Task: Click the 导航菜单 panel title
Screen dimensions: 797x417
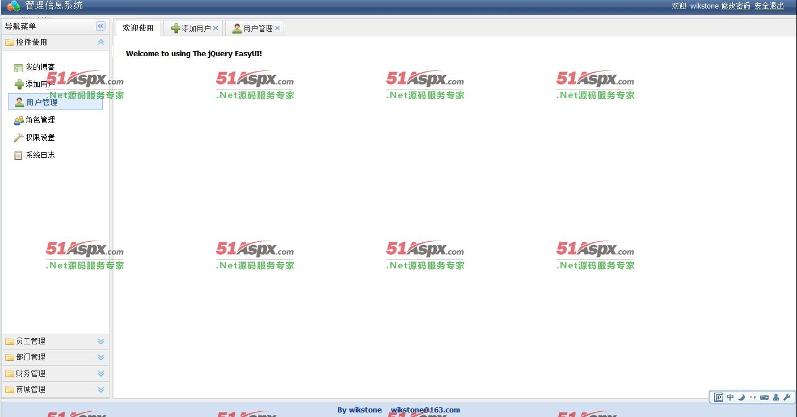Action: [20, 26]
